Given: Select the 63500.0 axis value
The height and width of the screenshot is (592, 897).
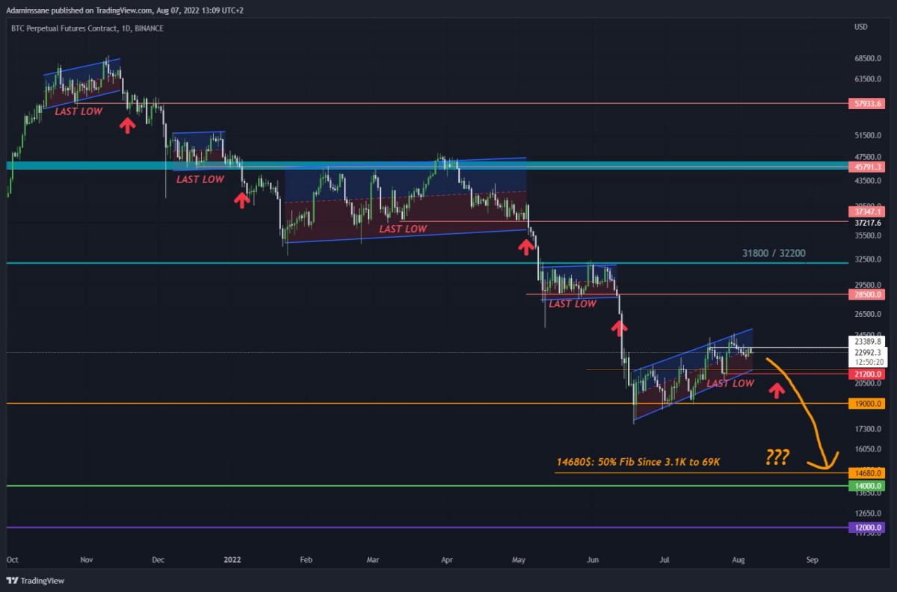Looking at the screenshot, I should pos(869,79).
